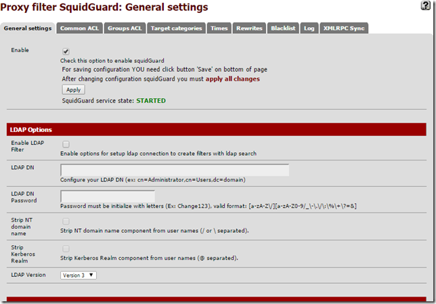Switch to the General settings tab

[28, 28]
